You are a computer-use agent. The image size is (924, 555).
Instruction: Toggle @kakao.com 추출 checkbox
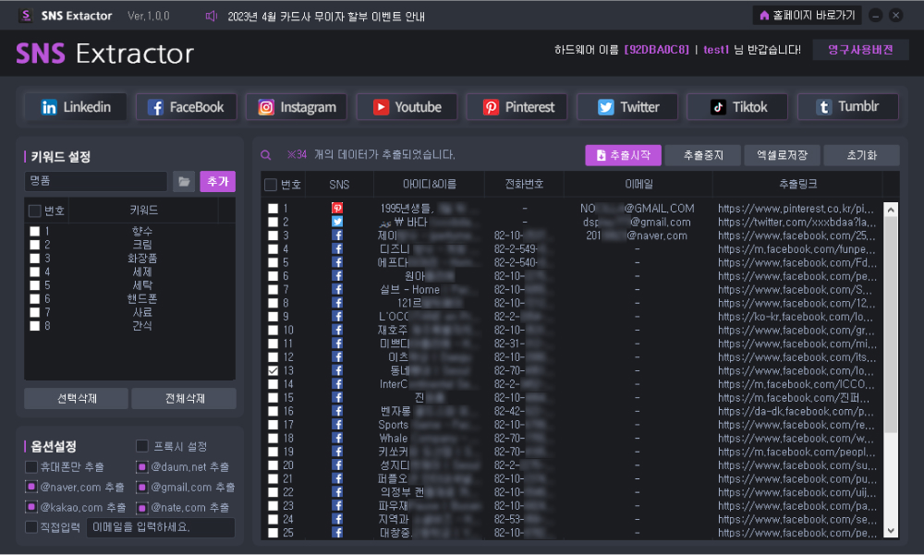[31, 507]
